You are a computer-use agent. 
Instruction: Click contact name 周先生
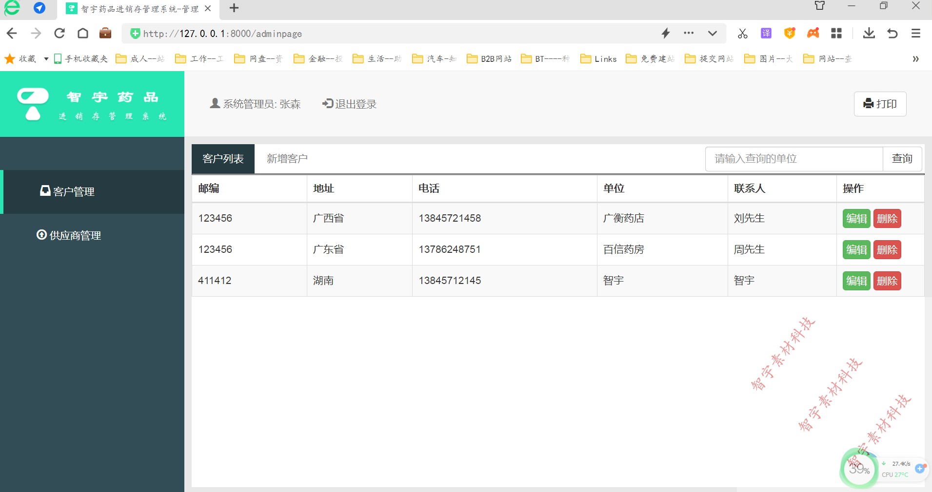coord(749,249)
